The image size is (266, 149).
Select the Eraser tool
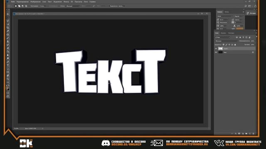8,48
